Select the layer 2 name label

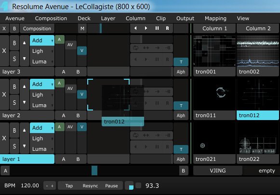(27, 115)
